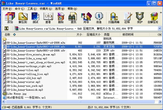The width and height of the screenshot is (163, 110).
Task: Select the .m3u playlist file icon
Action: (5, 43)
